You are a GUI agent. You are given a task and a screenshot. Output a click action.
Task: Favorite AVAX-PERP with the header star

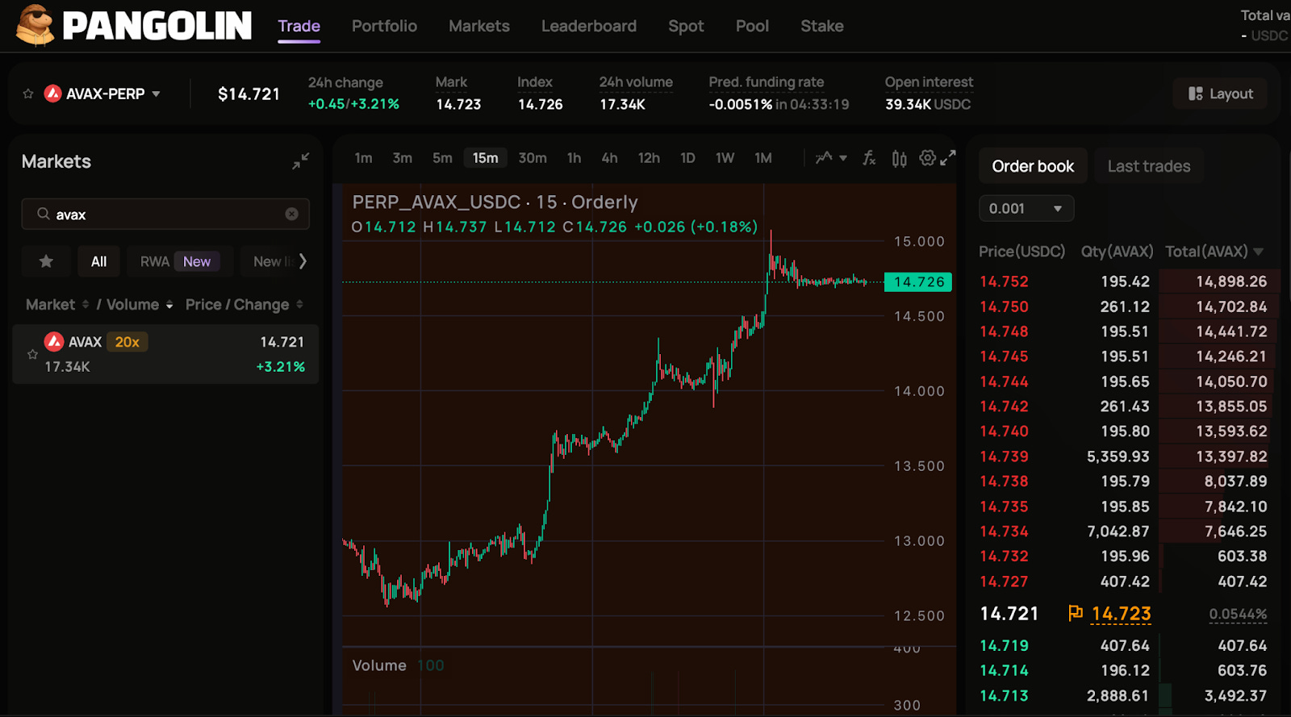pos(28,94)
